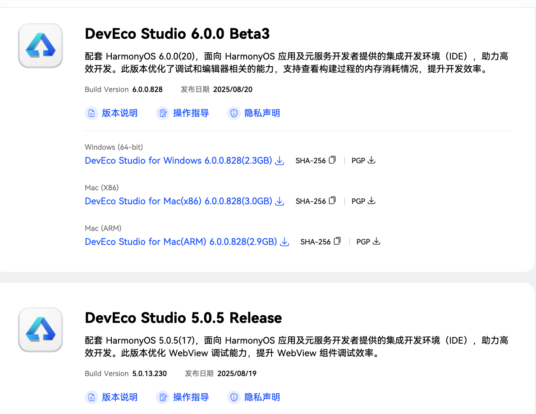The image size is (536, 414).
Task: Download PGP signature icon for Mac(ARM) build
Action: pos(376,241)
